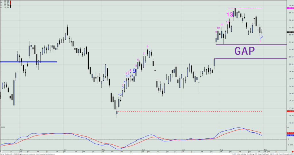This screenshot has width=294, height=155.
Task: Click the magenta 11 count in August
Action: pyautogui.click(x=222, y=25)
